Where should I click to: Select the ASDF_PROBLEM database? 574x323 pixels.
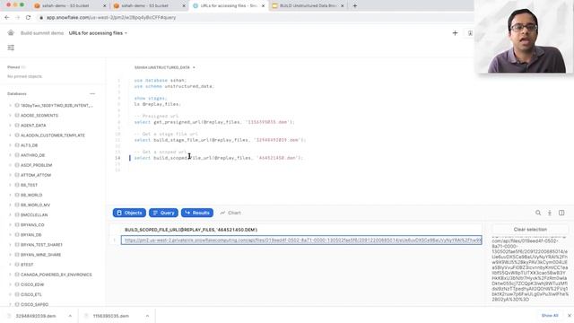pyautogui.click(x=36, y=165)
